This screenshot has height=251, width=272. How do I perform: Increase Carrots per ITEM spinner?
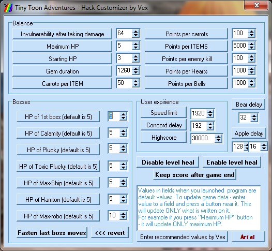click(135, 81)
